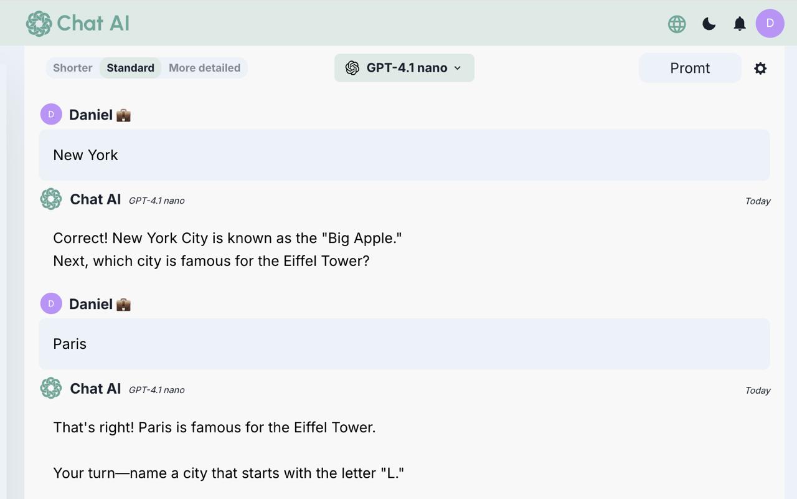Click the Chat AI logo icon in header
Viewport: 797px width, 499px height.
click(39, 24)
